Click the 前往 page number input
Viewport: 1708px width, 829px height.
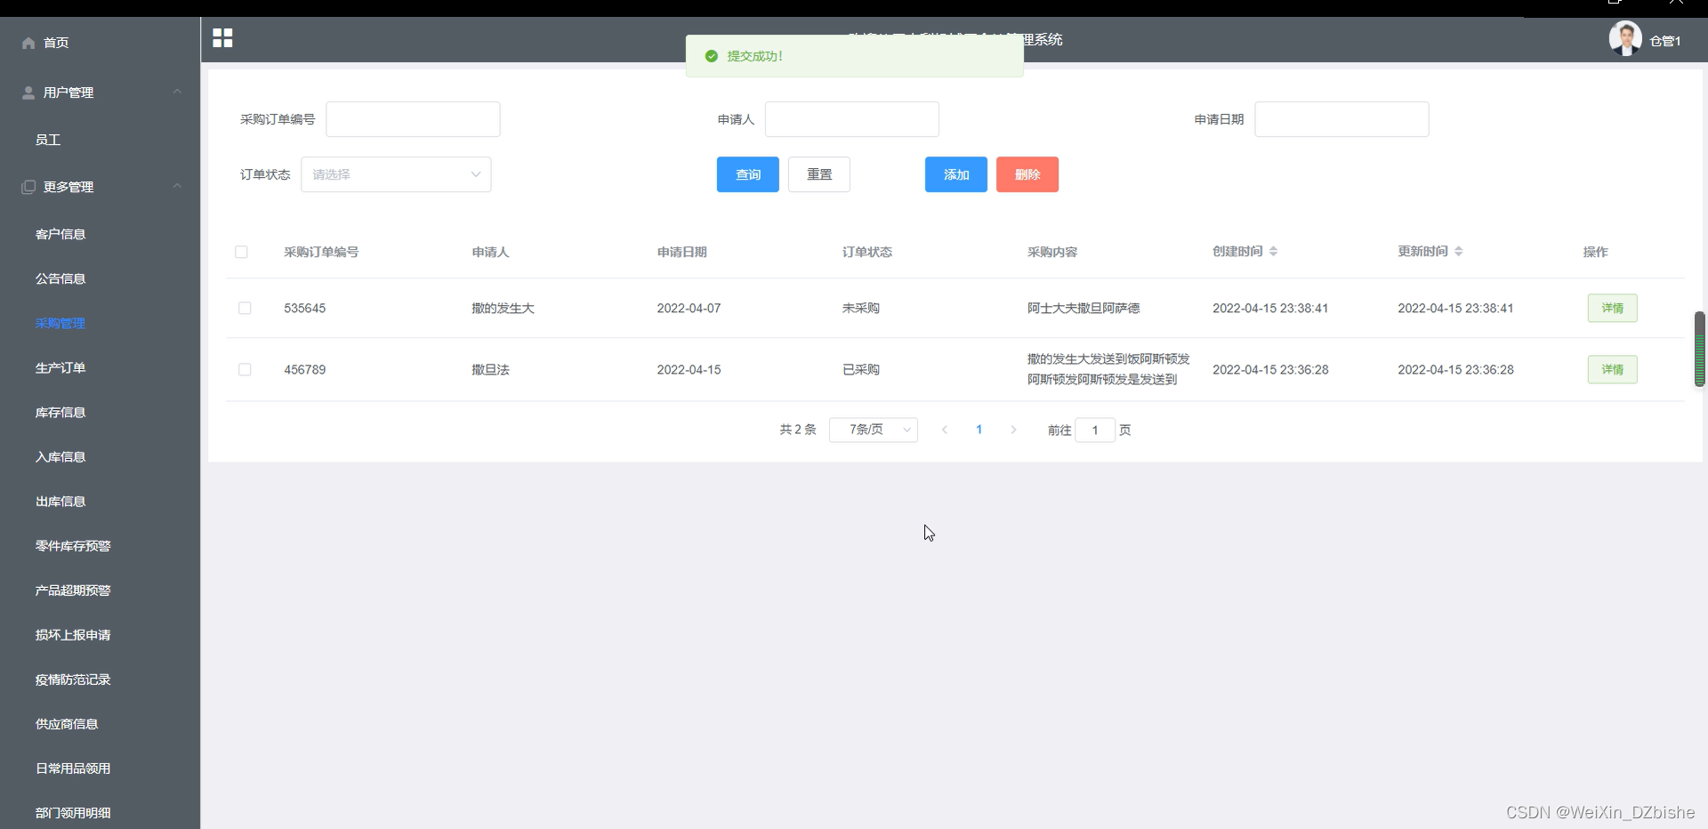click(x=1095, y=430)
